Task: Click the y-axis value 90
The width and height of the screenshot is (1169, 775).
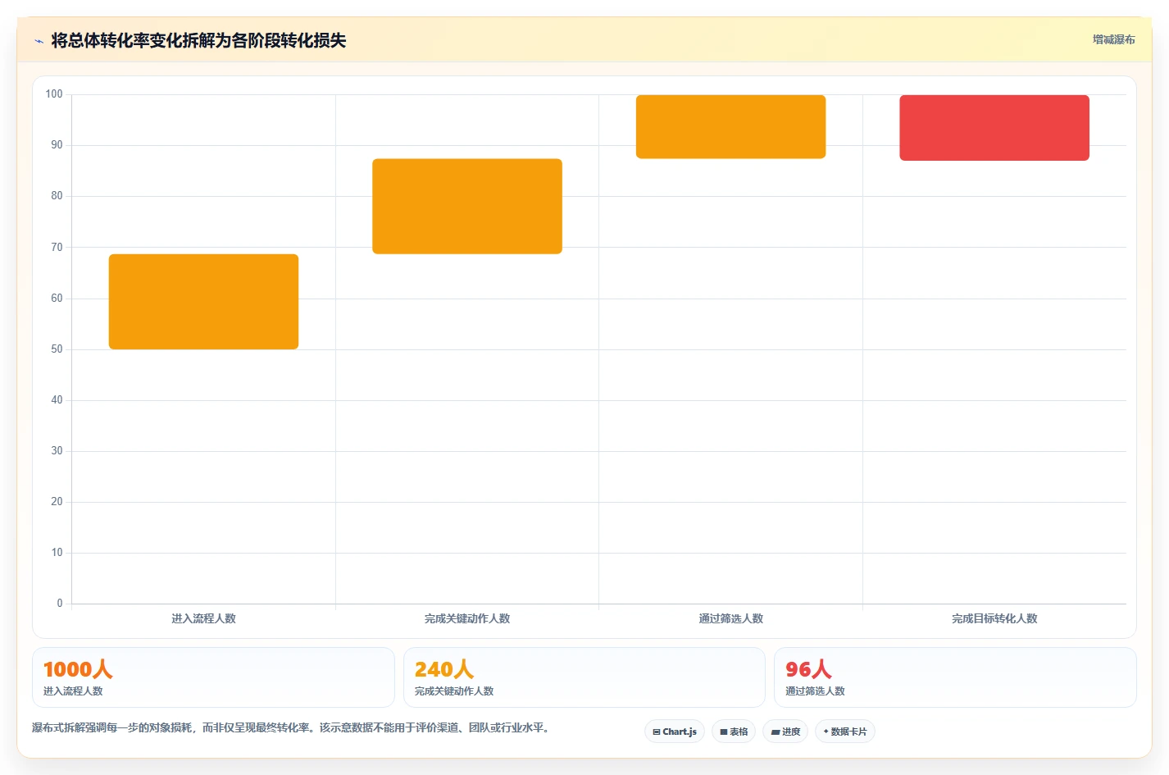Action: pos(57,145)
